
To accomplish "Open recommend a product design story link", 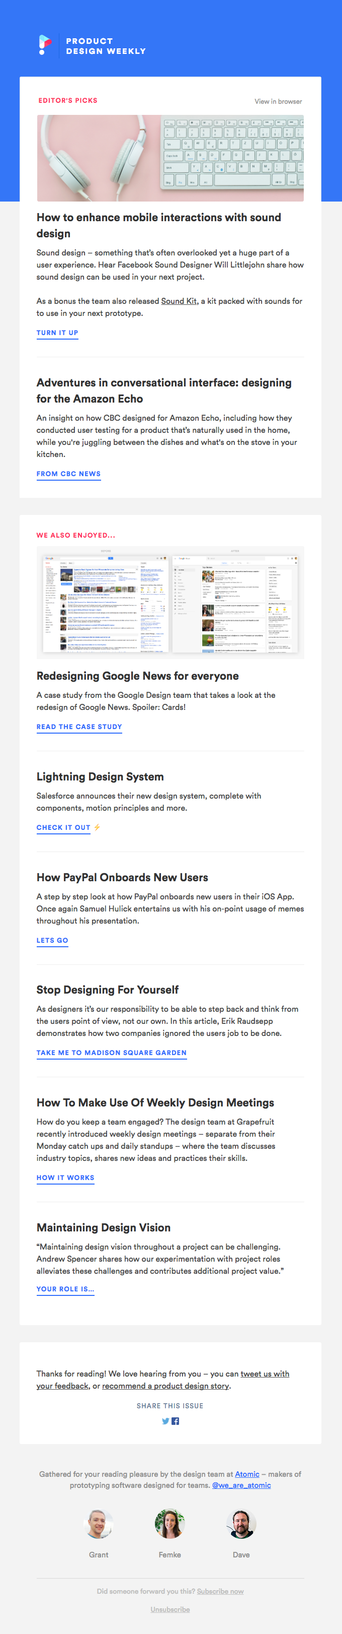I will click(165, 1386).
